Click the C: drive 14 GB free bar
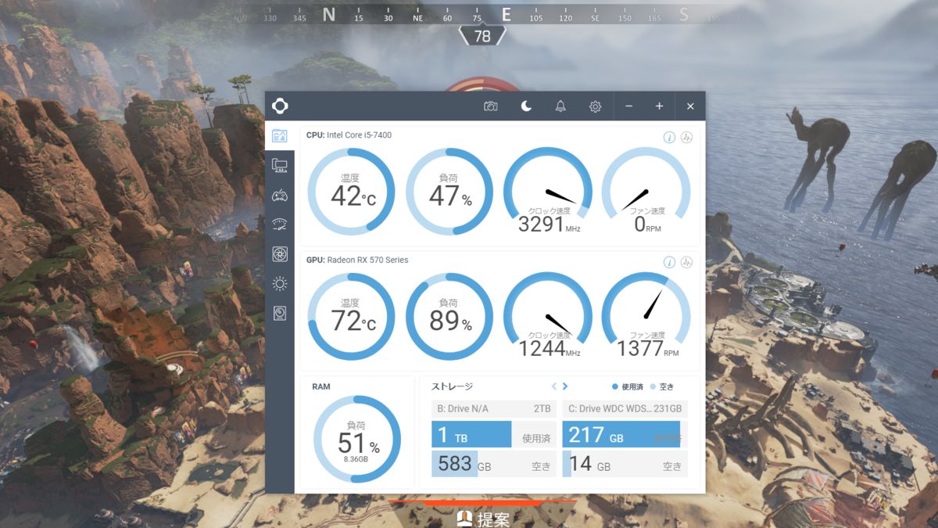This screenshot has height=528, width=938. tap(625, 464)
